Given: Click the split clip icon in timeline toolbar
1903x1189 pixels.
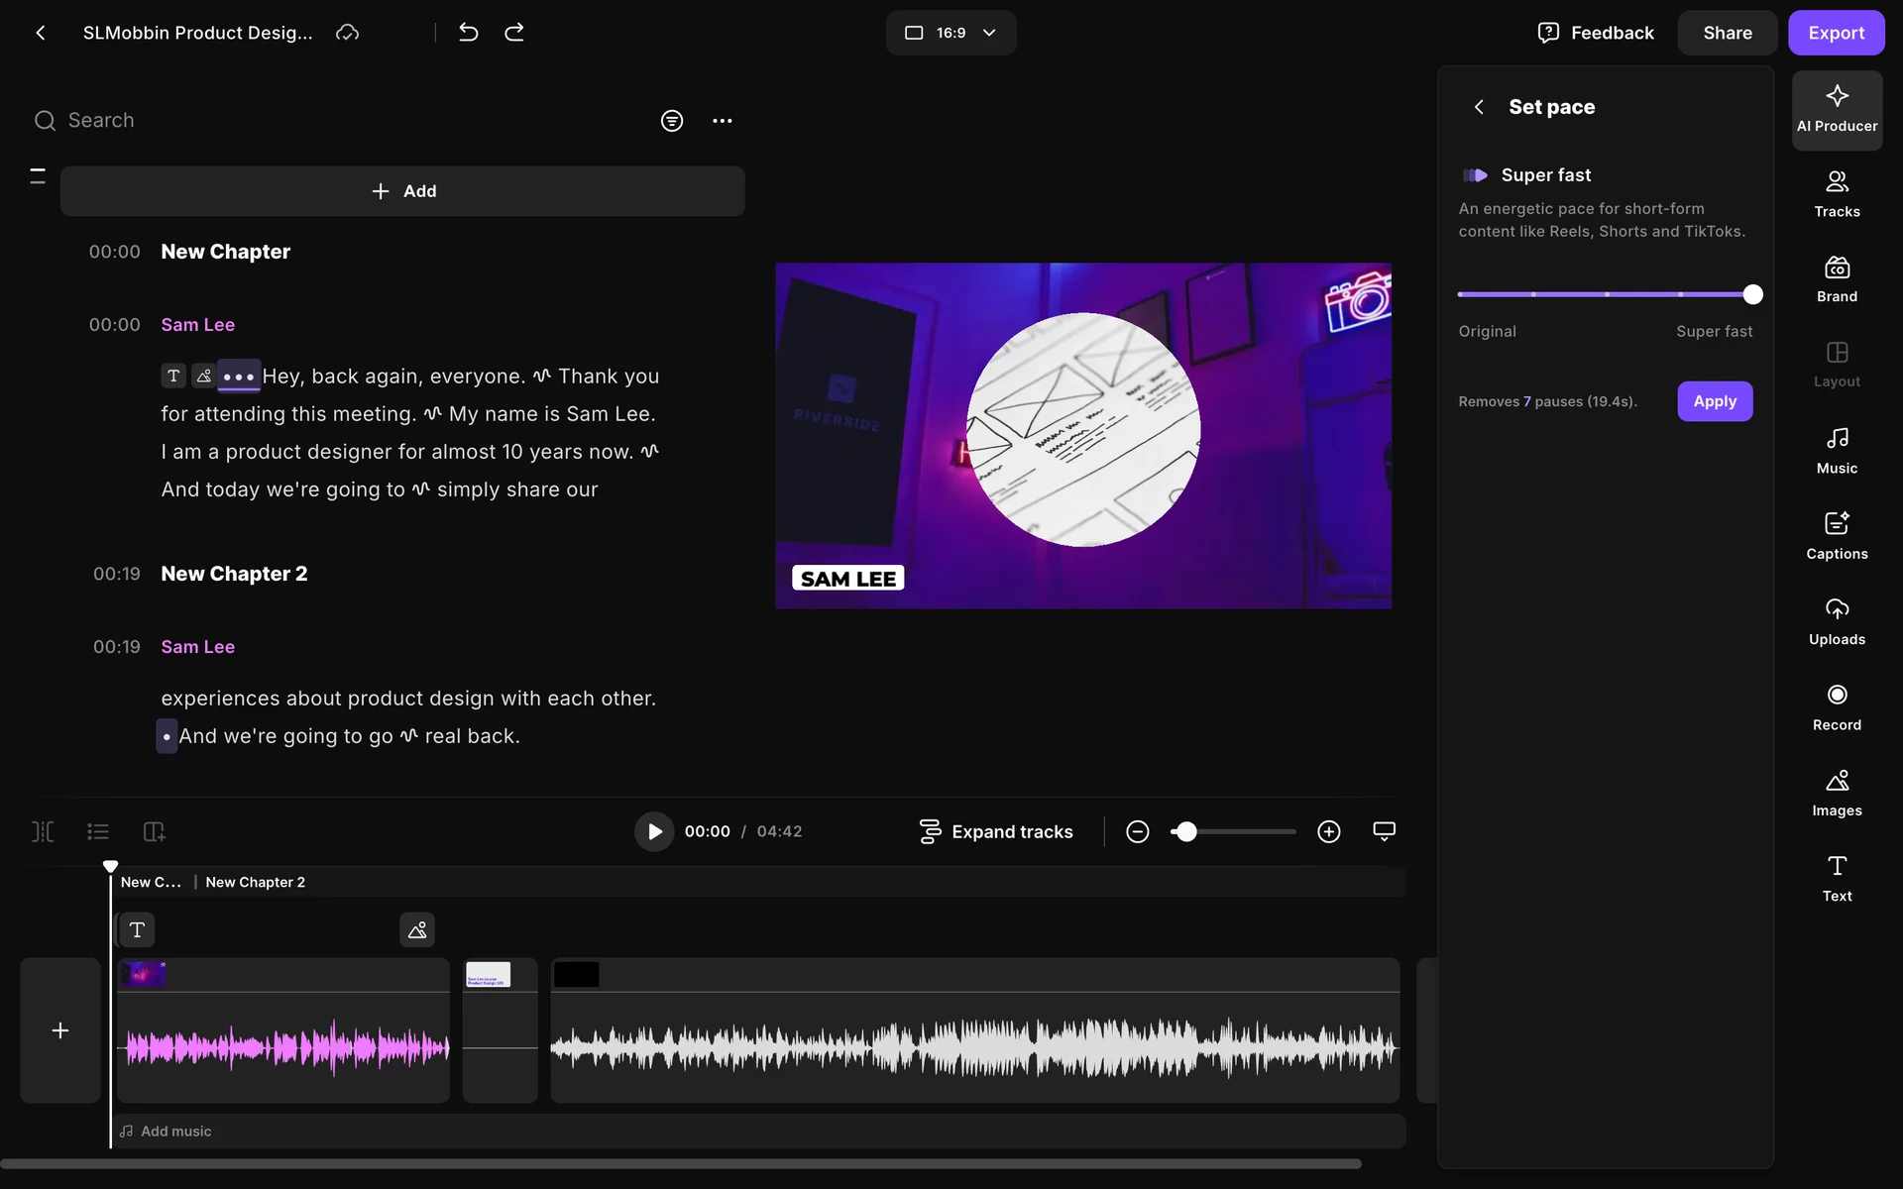Looking at the screenshot, I should coord(43,831).
